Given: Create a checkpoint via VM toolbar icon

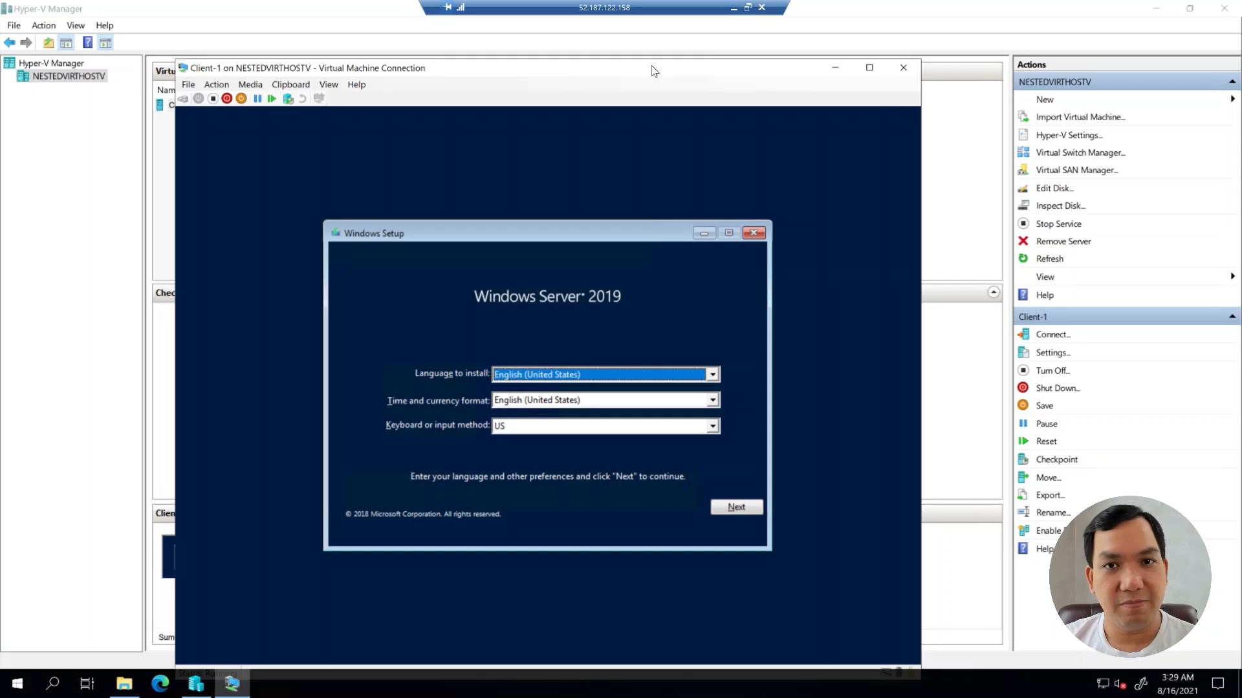Looking at the screenshot, I should pos(288,98).
